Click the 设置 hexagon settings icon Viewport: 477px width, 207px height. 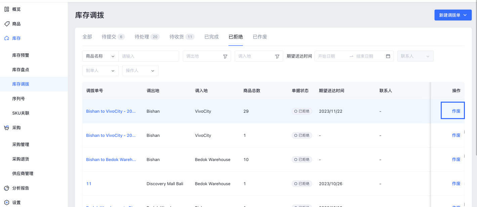point(7,203)
